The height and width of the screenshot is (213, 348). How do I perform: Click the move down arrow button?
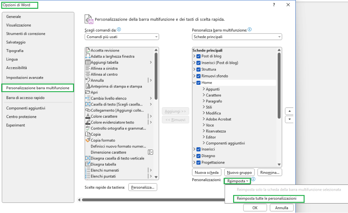coord(290,119)
